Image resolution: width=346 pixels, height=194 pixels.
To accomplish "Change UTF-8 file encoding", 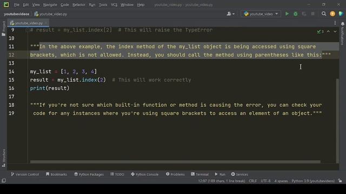I will (265, 181).
